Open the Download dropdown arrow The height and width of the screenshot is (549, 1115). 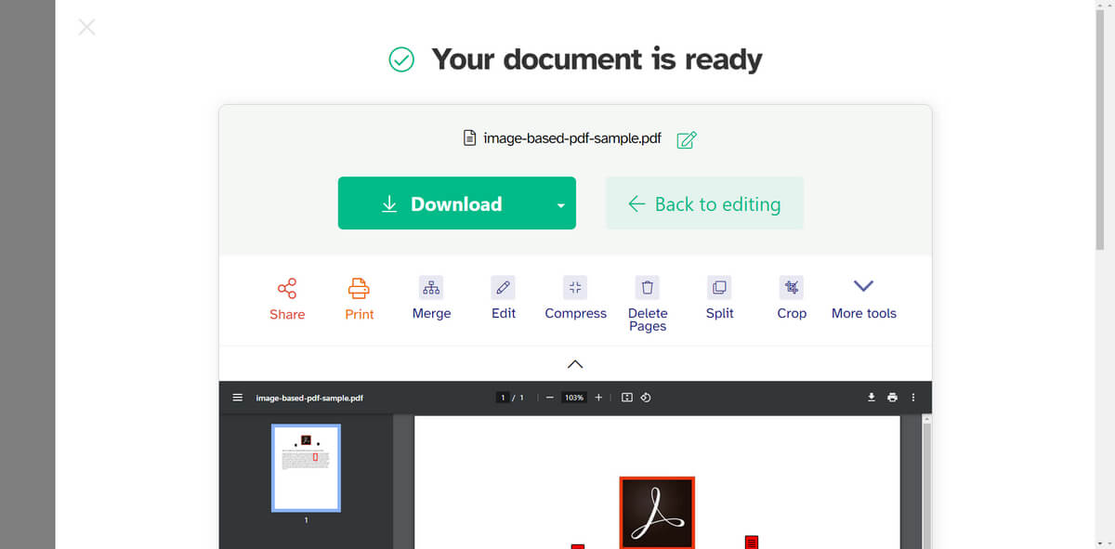pyautogui.click(x=560, y=203)
